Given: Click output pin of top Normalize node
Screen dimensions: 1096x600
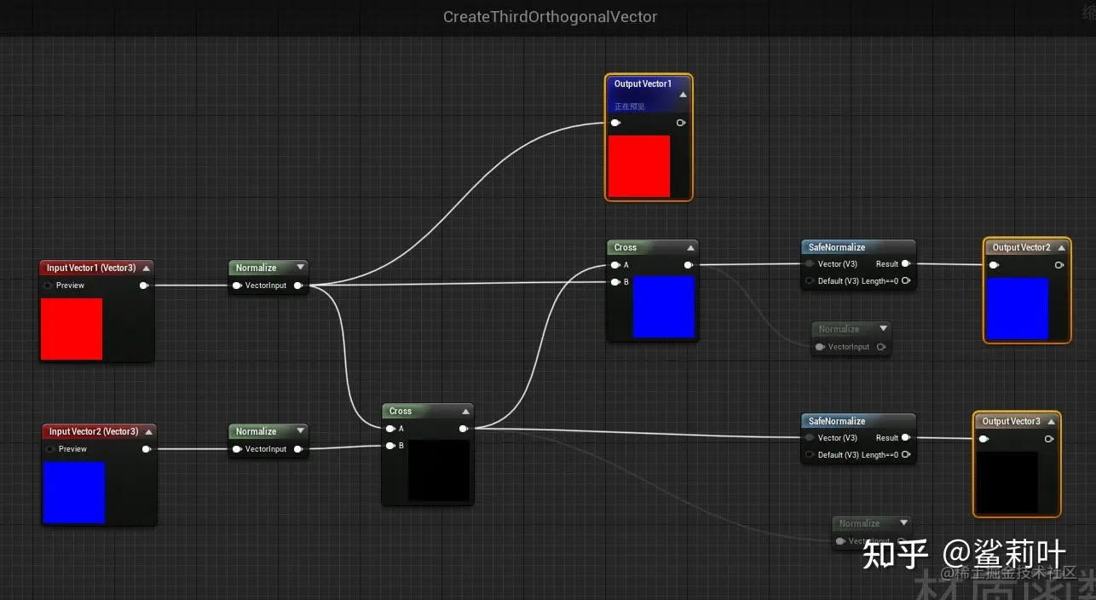Looking at the screenshot, I should click(x=298, y=286).
